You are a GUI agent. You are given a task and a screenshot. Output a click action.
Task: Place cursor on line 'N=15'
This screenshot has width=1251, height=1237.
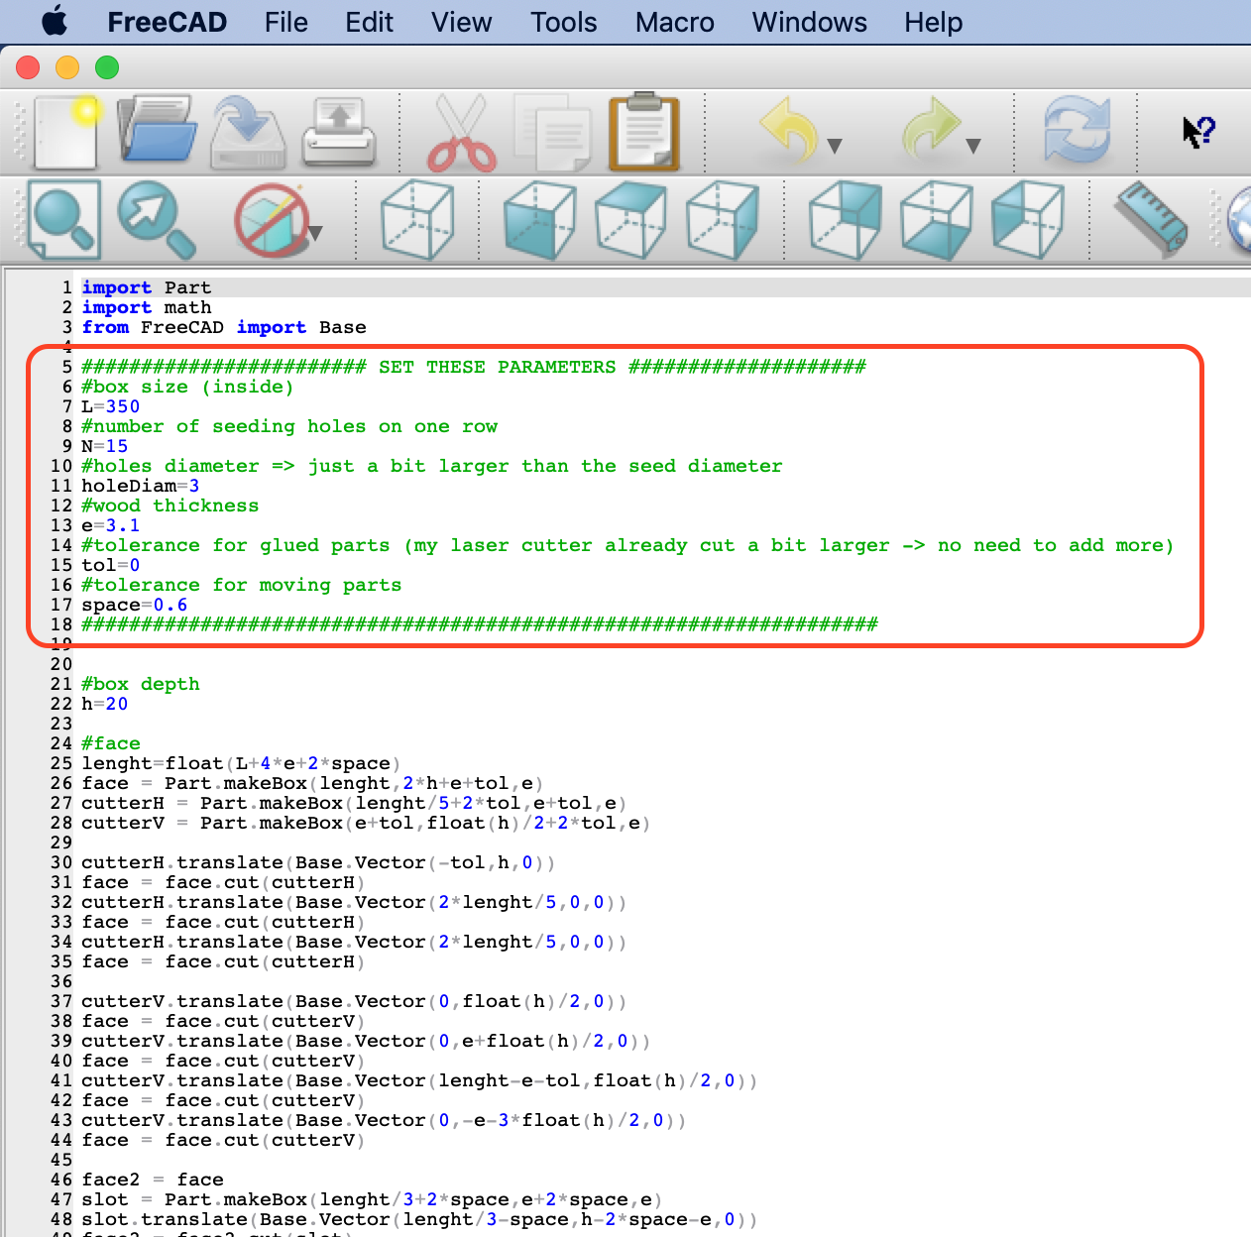pyautogui.click(x=104, y=446)
